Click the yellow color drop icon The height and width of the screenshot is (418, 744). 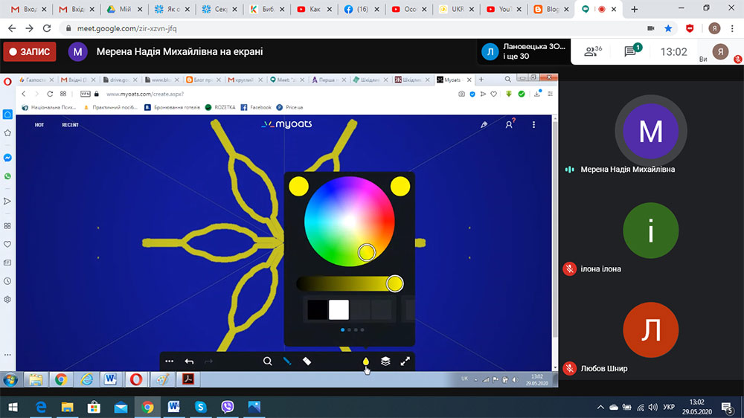click(365, 361)
